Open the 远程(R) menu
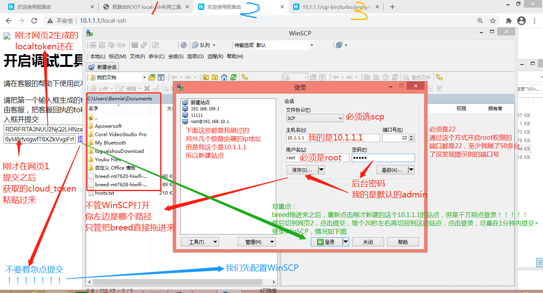The width and height of the screenshot is (543, 293). coord(215,57)
